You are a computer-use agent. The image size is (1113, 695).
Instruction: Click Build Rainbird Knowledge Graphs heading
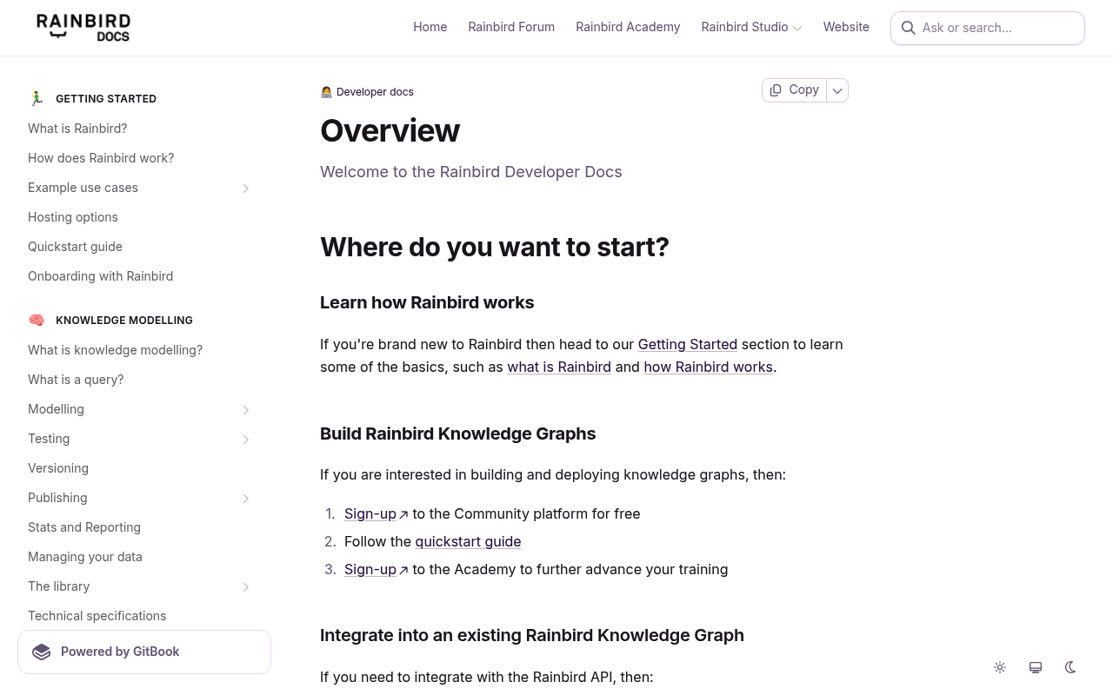click(x=457, y=434)
